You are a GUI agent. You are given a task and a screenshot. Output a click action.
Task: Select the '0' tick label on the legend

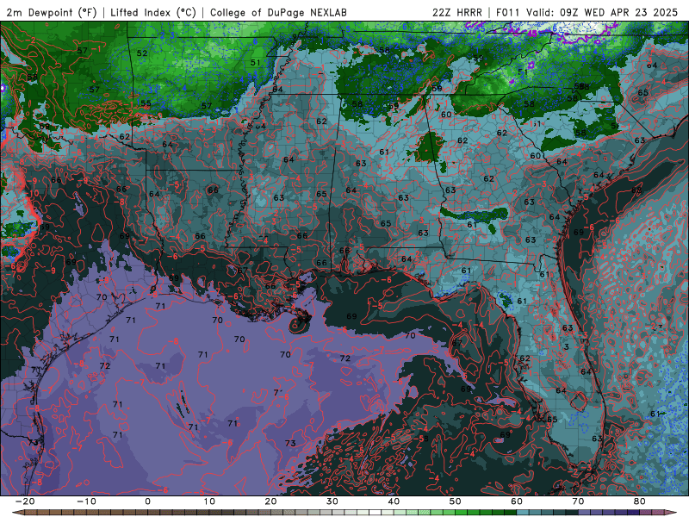coord(147,501)
